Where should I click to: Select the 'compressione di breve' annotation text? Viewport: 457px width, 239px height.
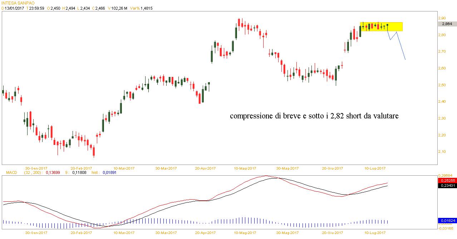click(314, 116)
